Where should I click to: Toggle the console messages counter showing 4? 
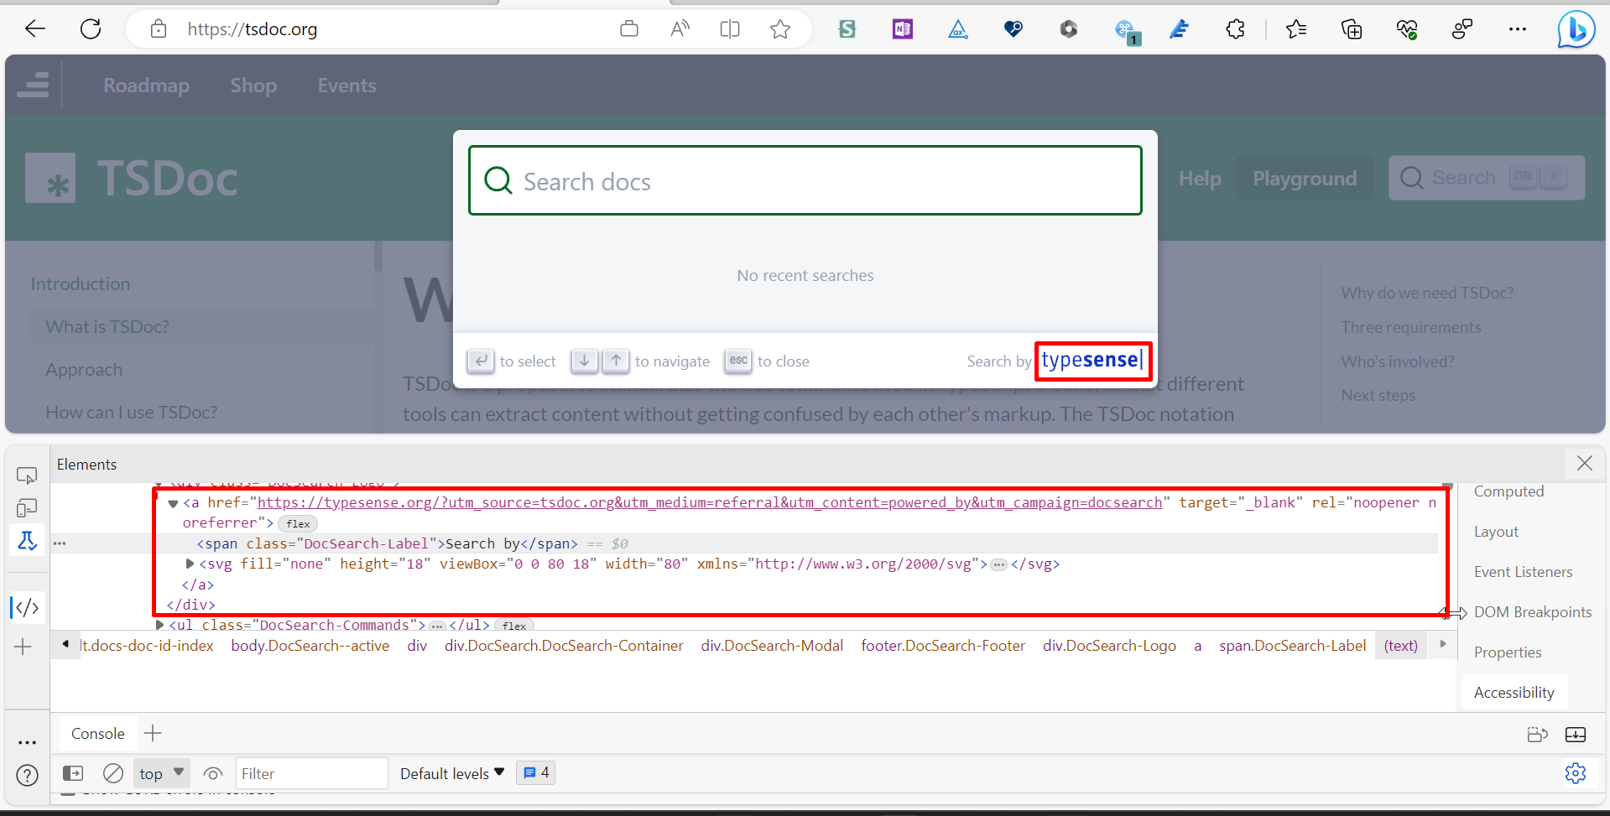click(x=534, y=772)
